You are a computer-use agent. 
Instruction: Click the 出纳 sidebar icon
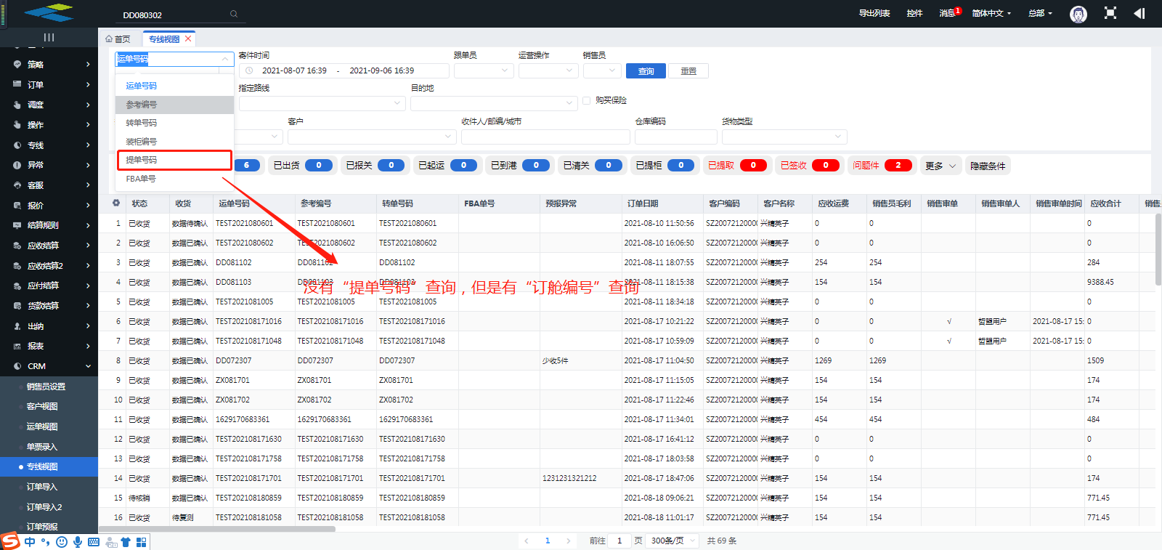coord(17,325)
